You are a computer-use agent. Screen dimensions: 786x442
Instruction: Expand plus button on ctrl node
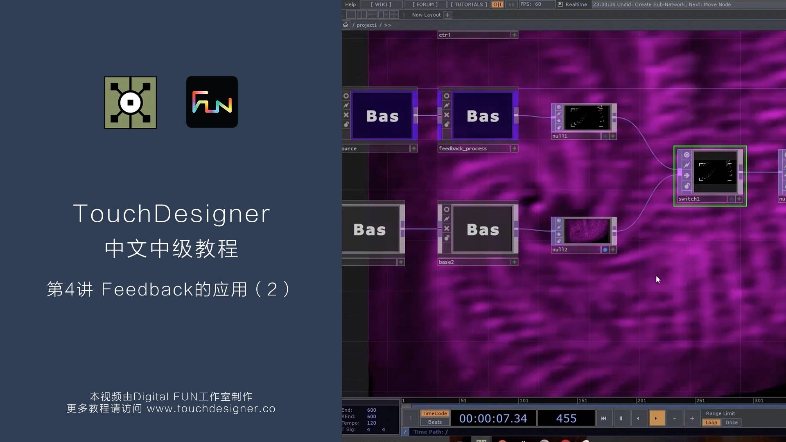(x=515, y=35)
